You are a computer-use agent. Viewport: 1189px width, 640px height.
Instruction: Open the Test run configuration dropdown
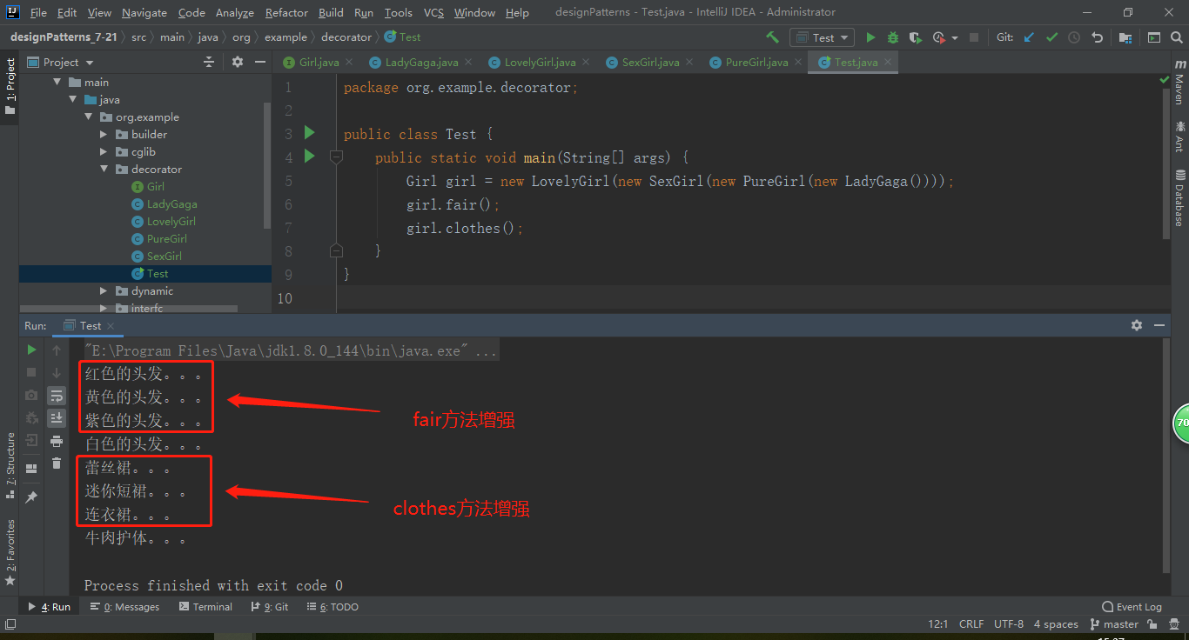[x=823, y=37]
